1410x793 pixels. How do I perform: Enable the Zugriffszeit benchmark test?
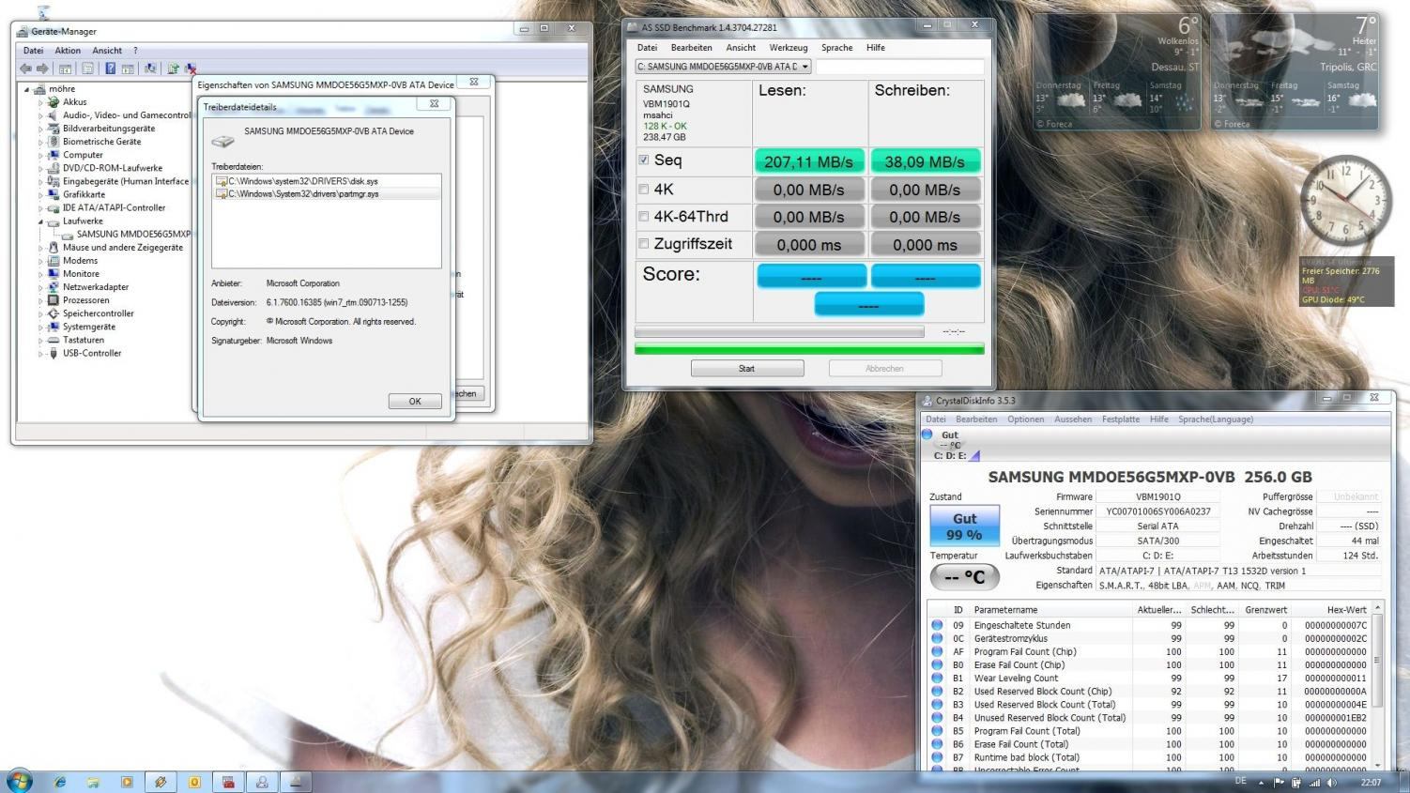(x=643, y=244)
